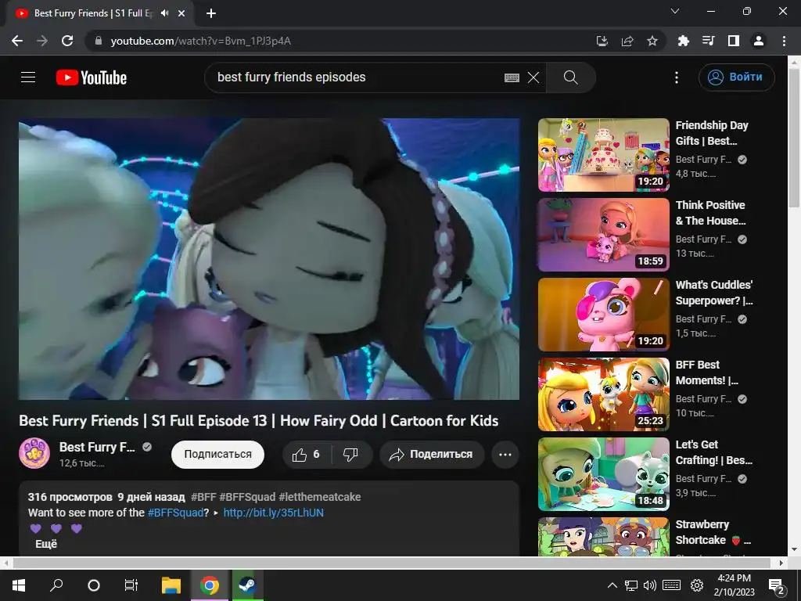
Task: Reload the page with refresh icon
Action: (67, 41)
